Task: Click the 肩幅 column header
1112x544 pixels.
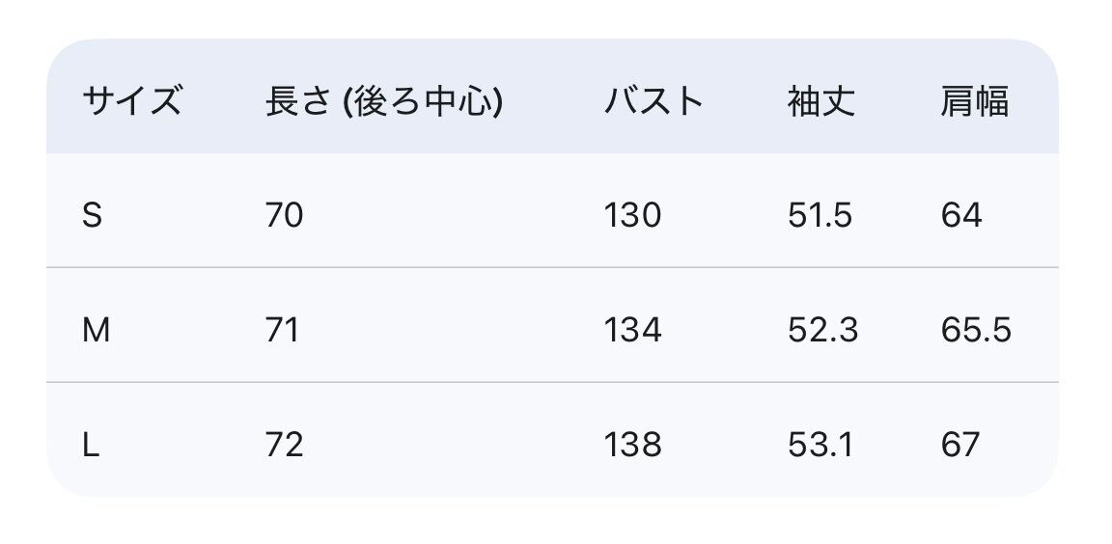Action: [x=975, y=101]
